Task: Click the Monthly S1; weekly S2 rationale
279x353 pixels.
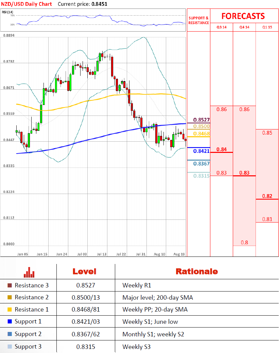Action: pyautogui.click(x=153, y=334)
